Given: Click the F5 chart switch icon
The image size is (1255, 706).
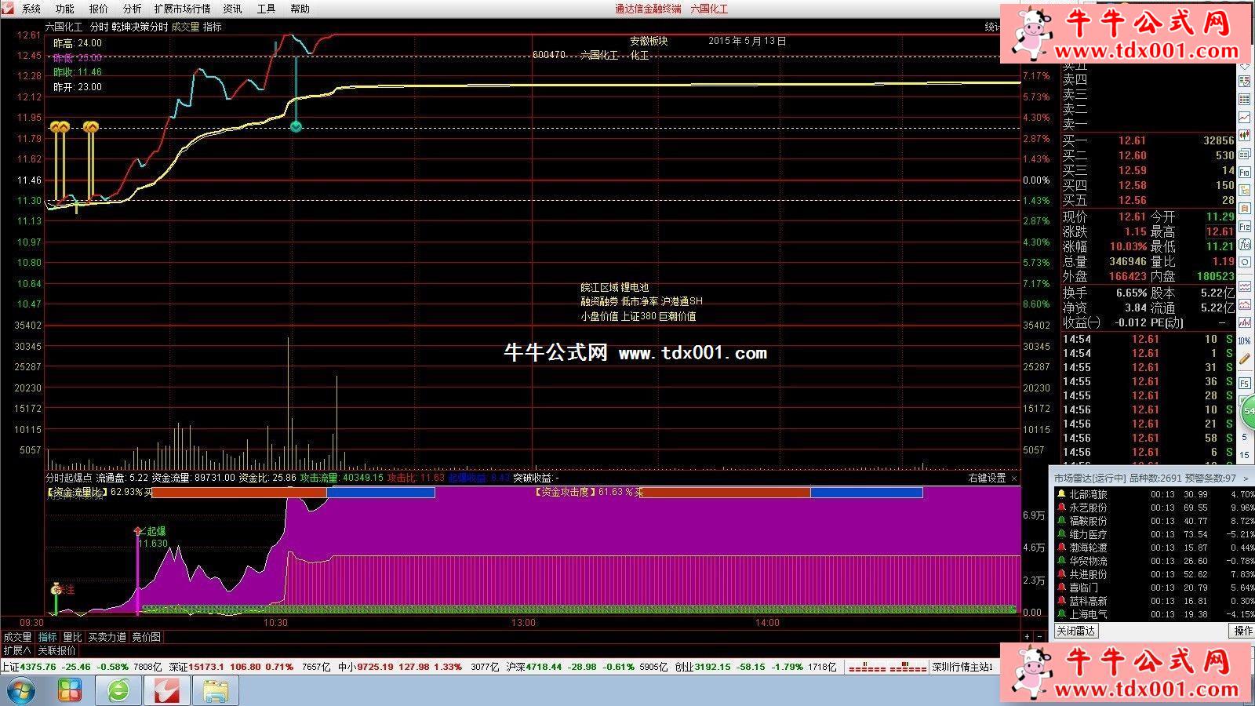Looking at the screenshot, I should [1245, 382].
